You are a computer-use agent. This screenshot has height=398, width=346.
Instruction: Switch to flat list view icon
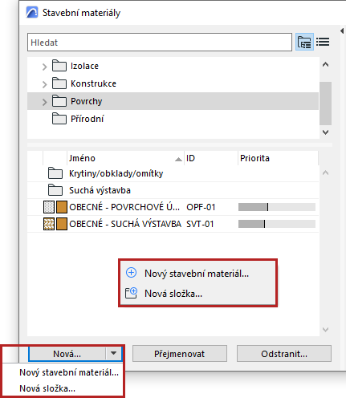pos(323,42)
